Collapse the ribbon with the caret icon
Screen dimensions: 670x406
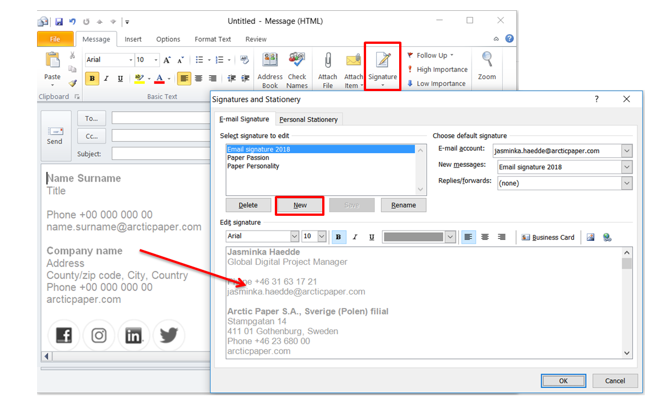tap(496, 39)
